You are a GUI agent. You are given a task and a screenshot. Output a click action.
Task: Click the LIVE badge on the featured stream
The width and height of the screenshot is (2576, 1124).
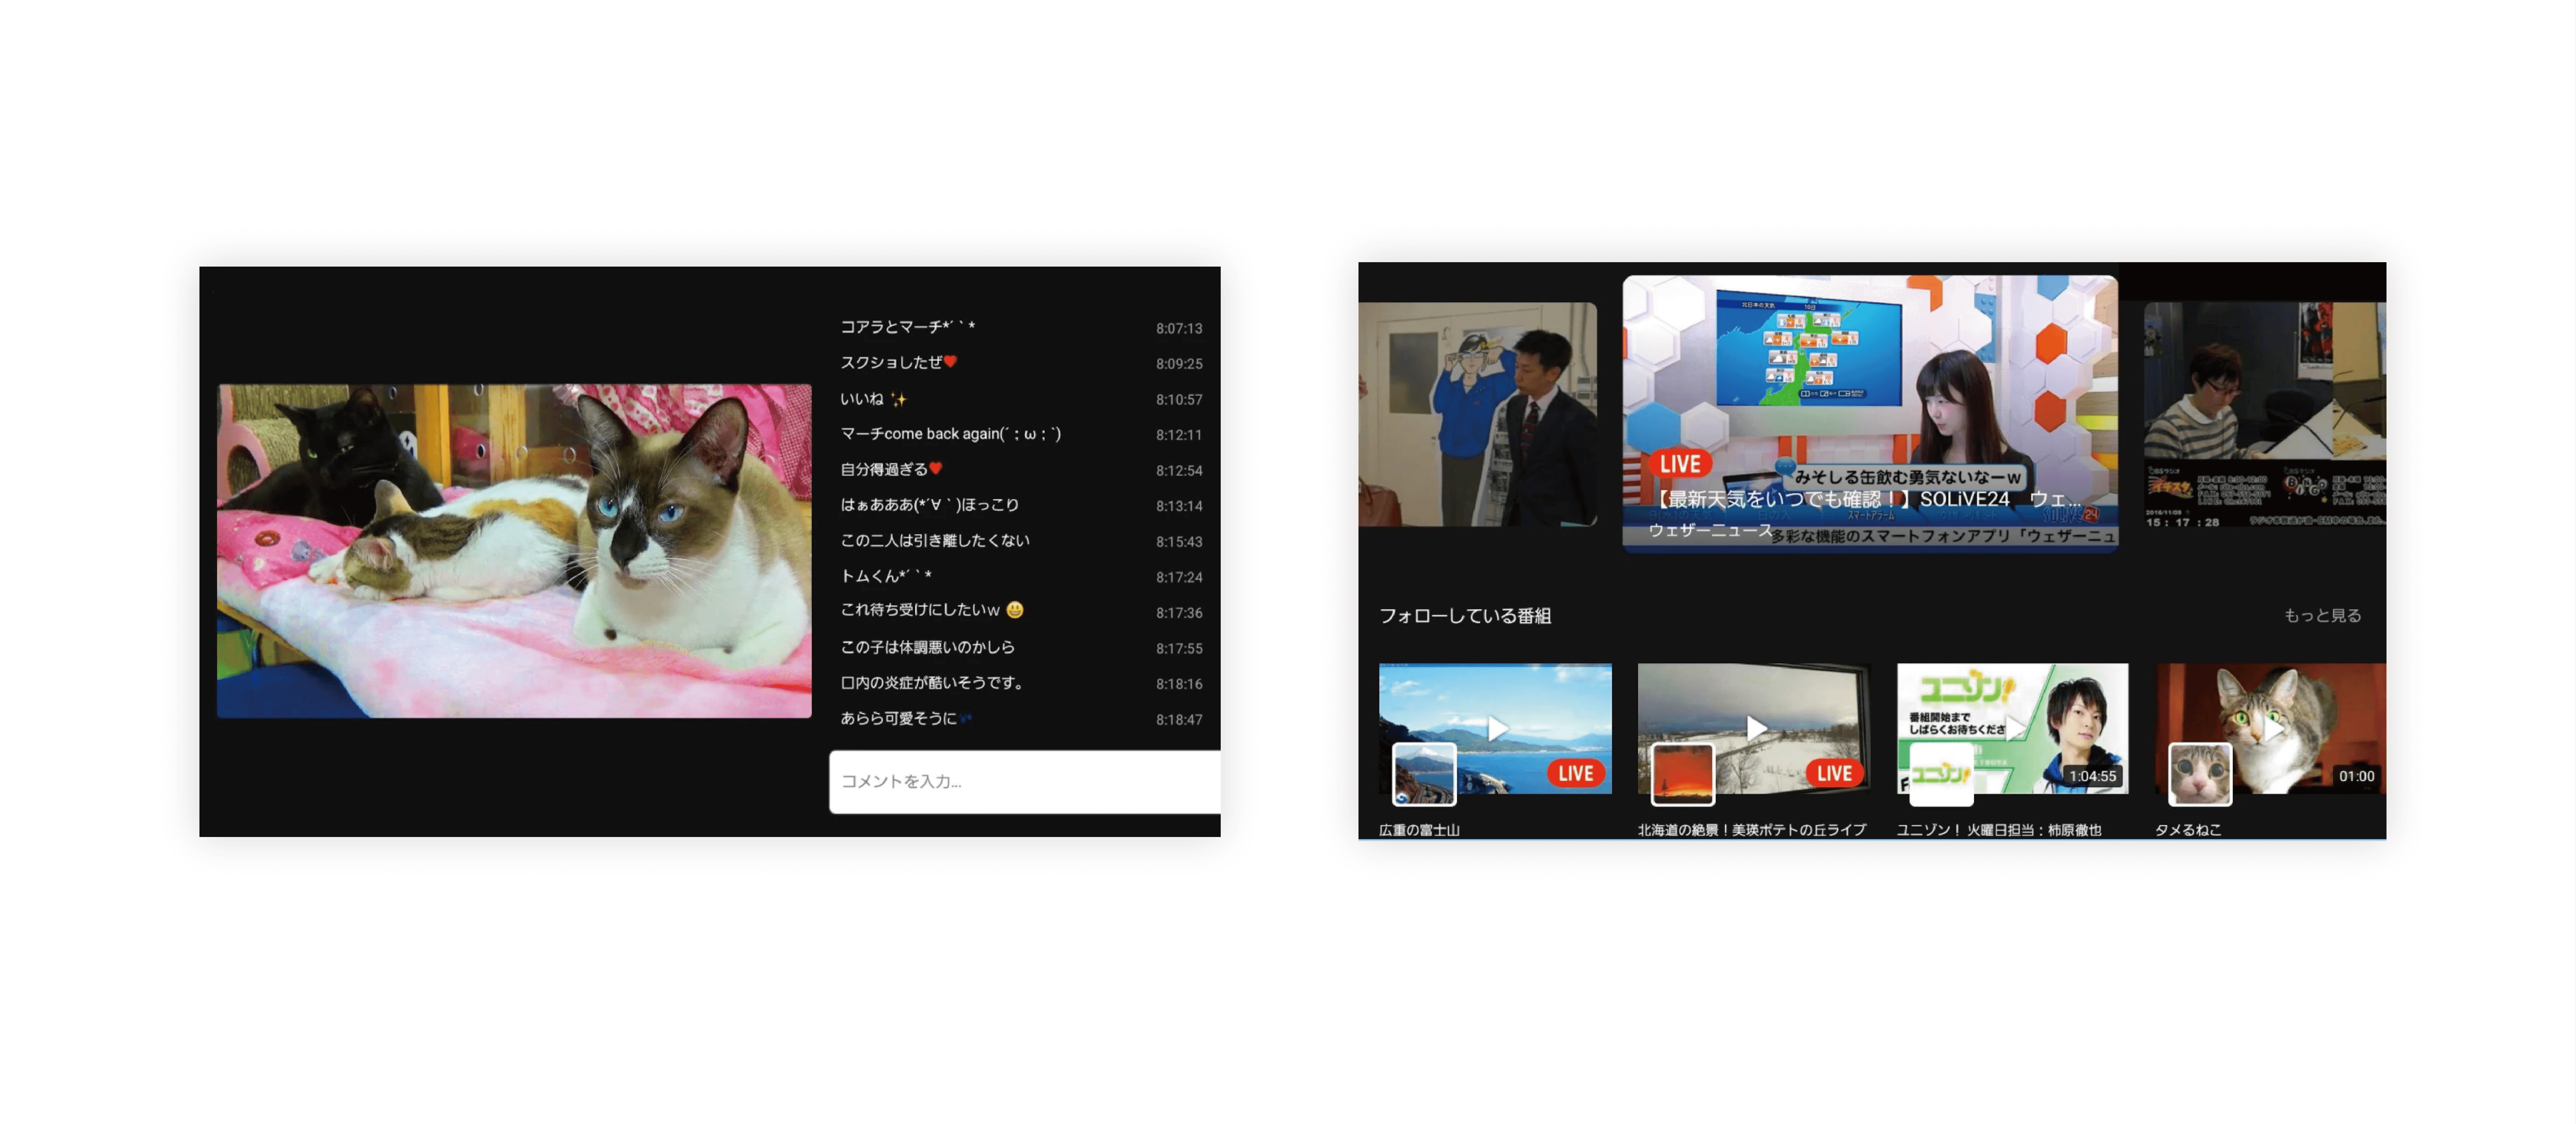click(x=1680, y=464)
